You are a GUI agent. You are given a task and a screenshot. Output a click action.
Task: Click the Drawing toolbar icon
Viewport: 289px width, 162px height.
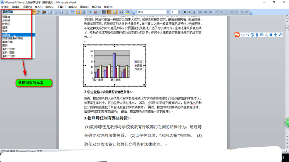(x=121, y=12)
